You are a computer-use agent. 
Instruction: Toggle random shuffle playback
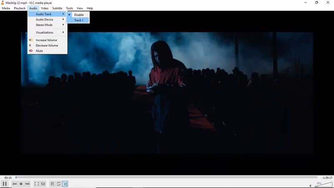[65, 184]
